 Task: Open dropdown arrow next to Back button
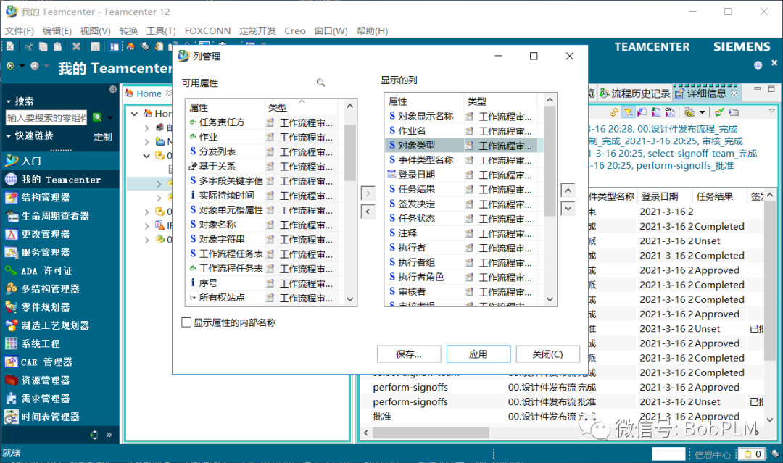(x=22, y=66)
